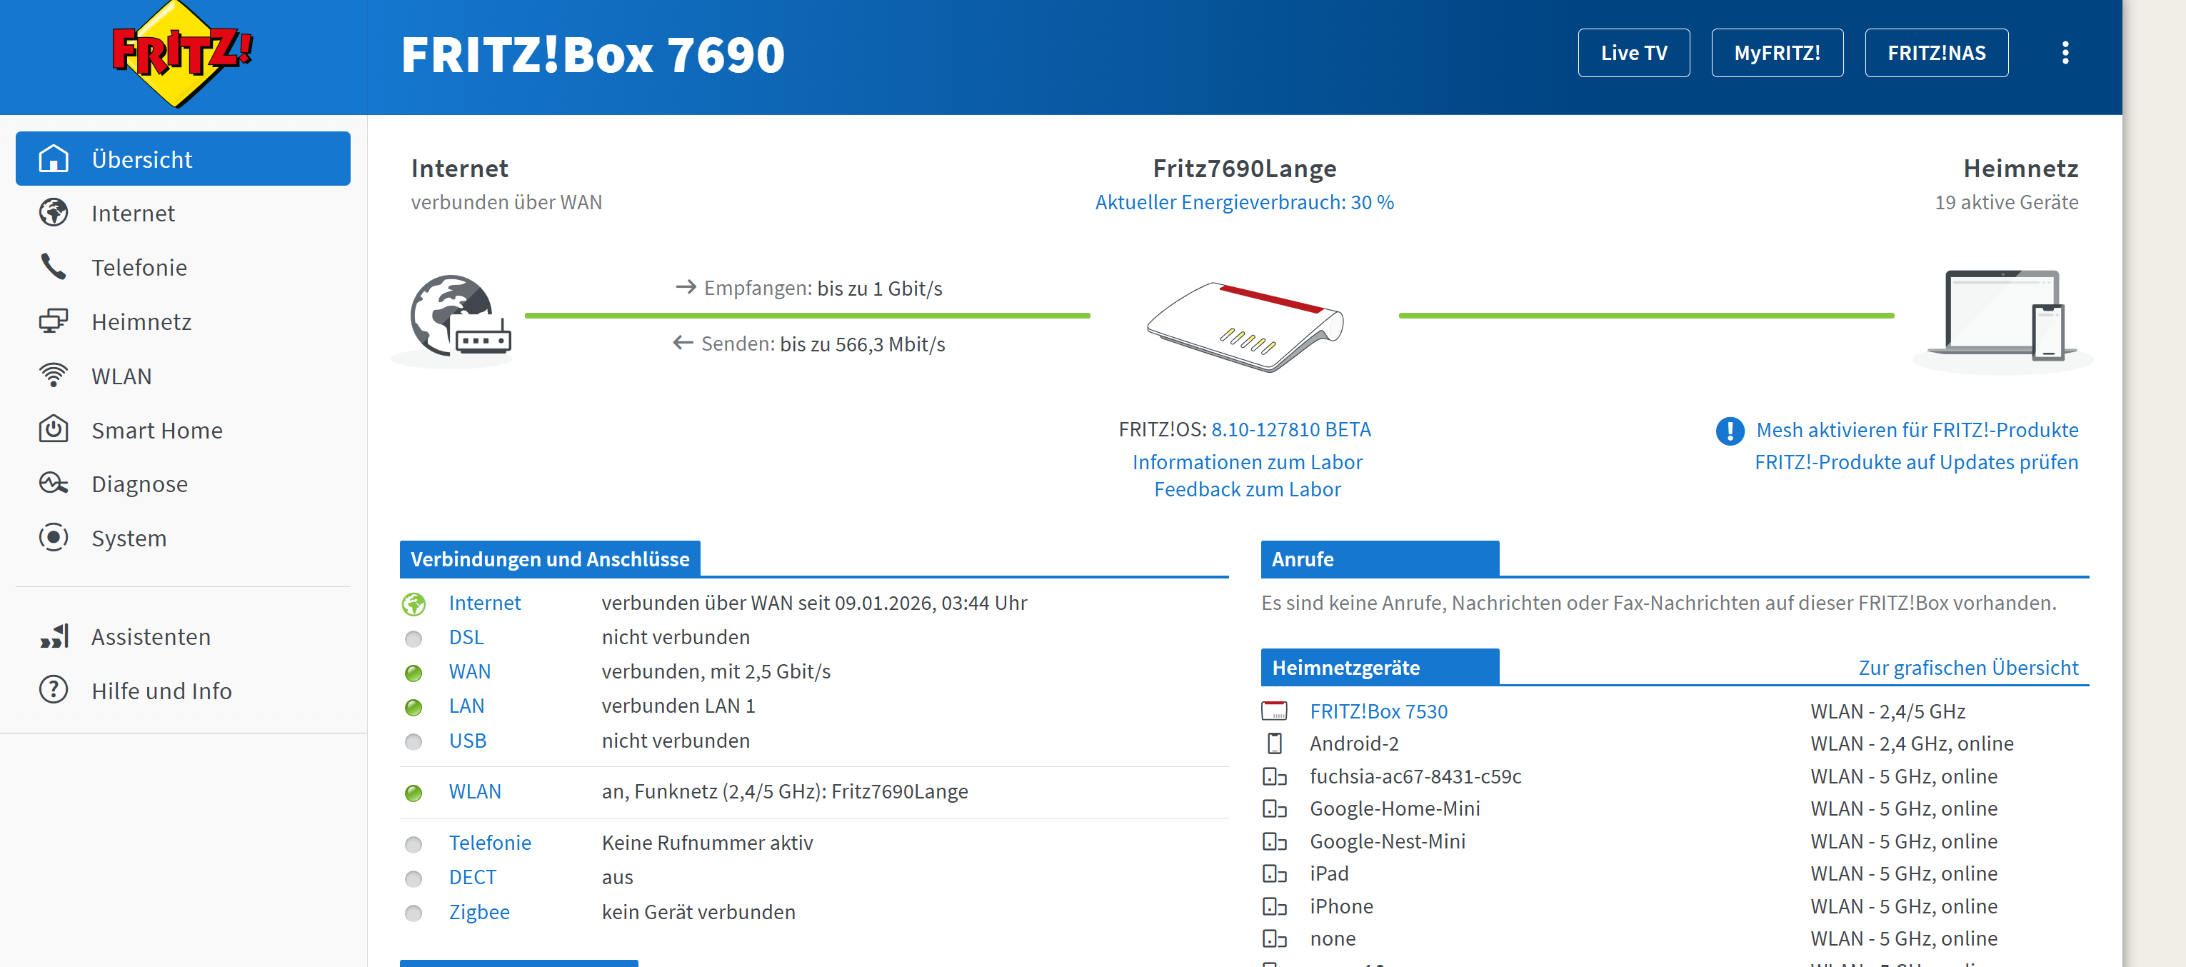Click the Hilfe und Info question mark icon

(x=54, y=690)
